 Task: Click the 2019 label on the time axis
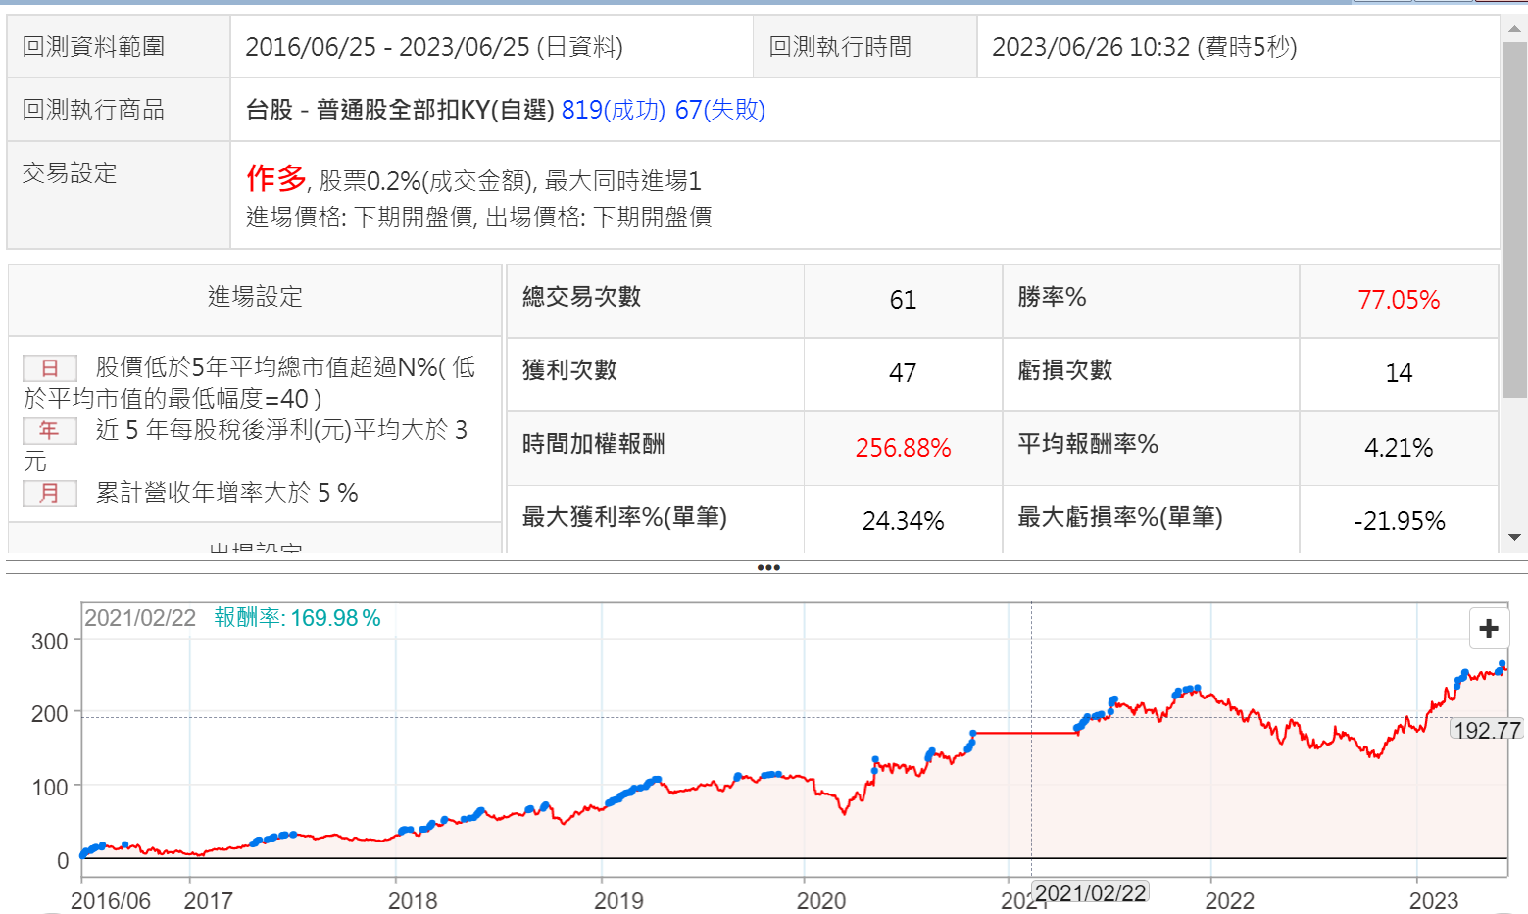click(x=618, y=900)
